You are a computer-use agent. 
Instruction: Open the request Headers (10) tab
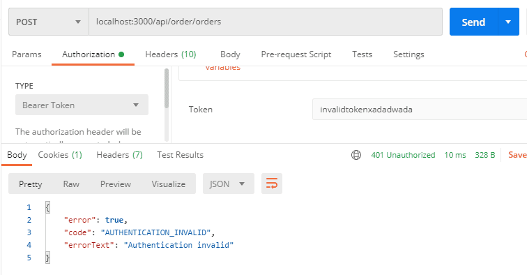coord(170,54)
